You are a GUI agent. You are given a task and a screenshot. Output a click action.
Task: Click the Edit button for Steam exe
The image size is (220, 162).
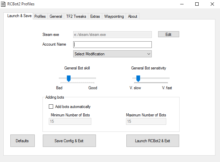(x=169, y=34)
